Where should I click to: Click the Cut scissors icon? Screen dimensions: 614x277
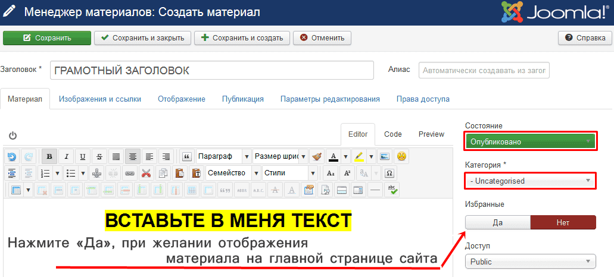point(147,174)
